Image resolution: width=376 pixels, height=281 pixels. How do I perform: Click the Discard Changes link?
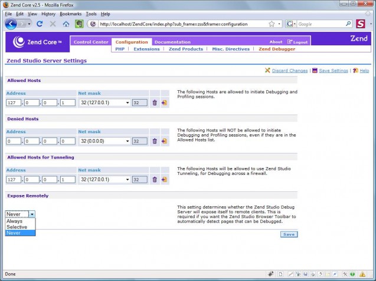pos(290,71)
